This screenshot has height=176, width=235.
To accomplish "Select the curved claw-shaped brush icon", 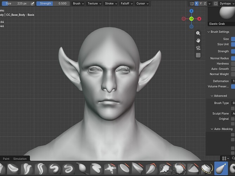I will tap(151, 169).
